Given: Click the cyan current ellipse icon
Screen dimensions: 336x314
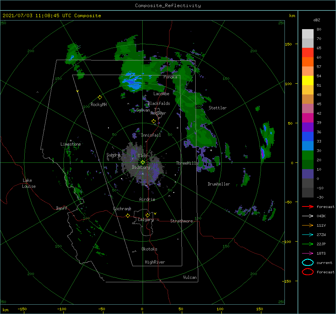Looking at the screenshot, I should click(x=308, y=262).
